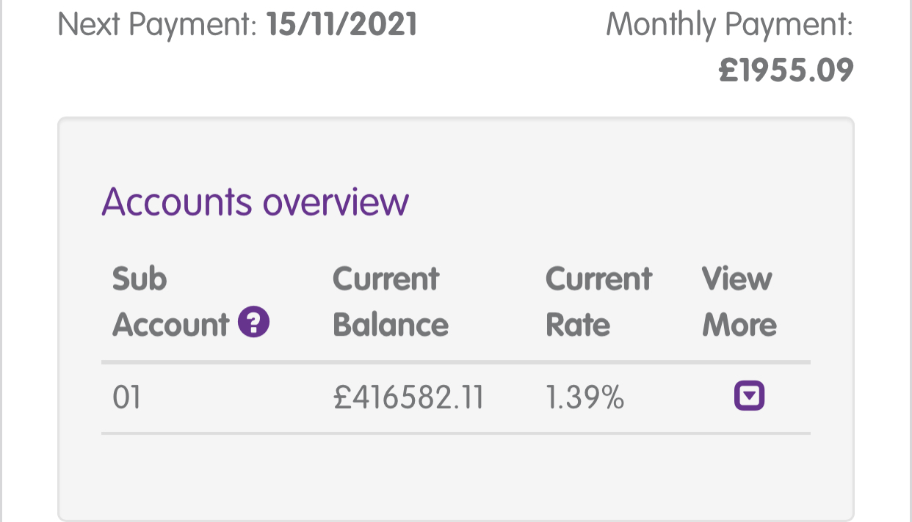
Task: Click the word Sub in header
Action: [140, 279]
